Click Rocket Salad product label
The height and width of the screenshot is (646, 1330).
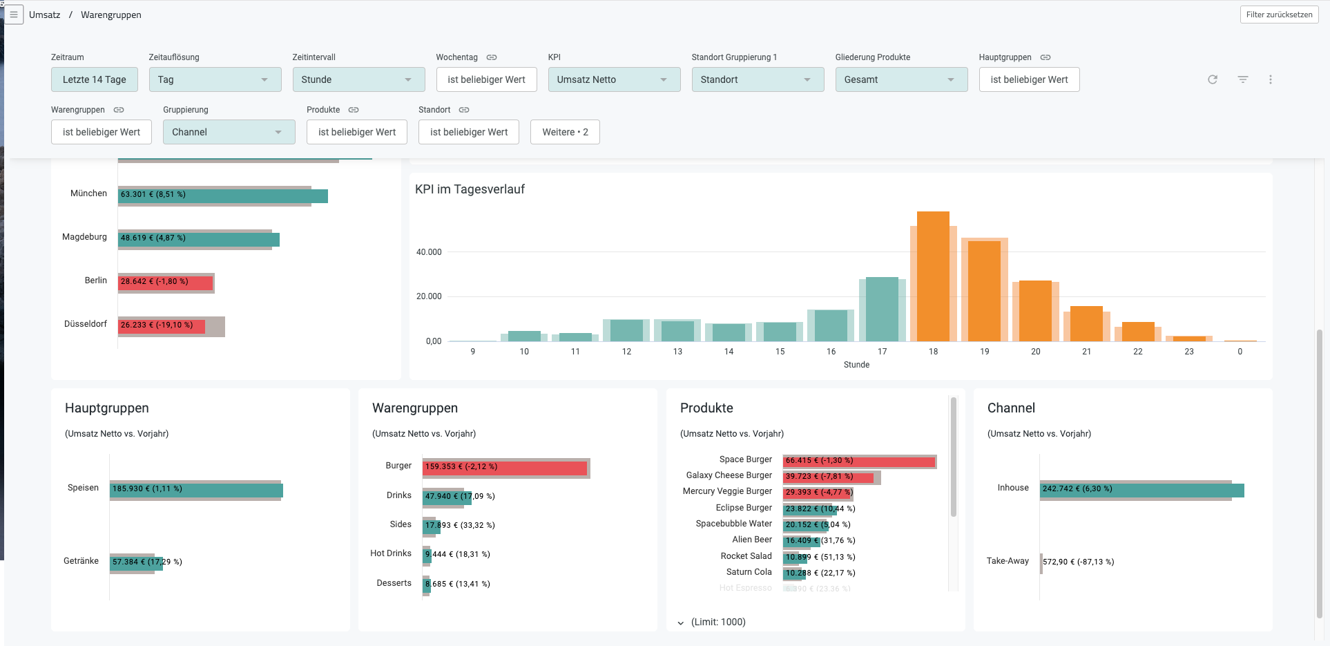pos(746,556)
